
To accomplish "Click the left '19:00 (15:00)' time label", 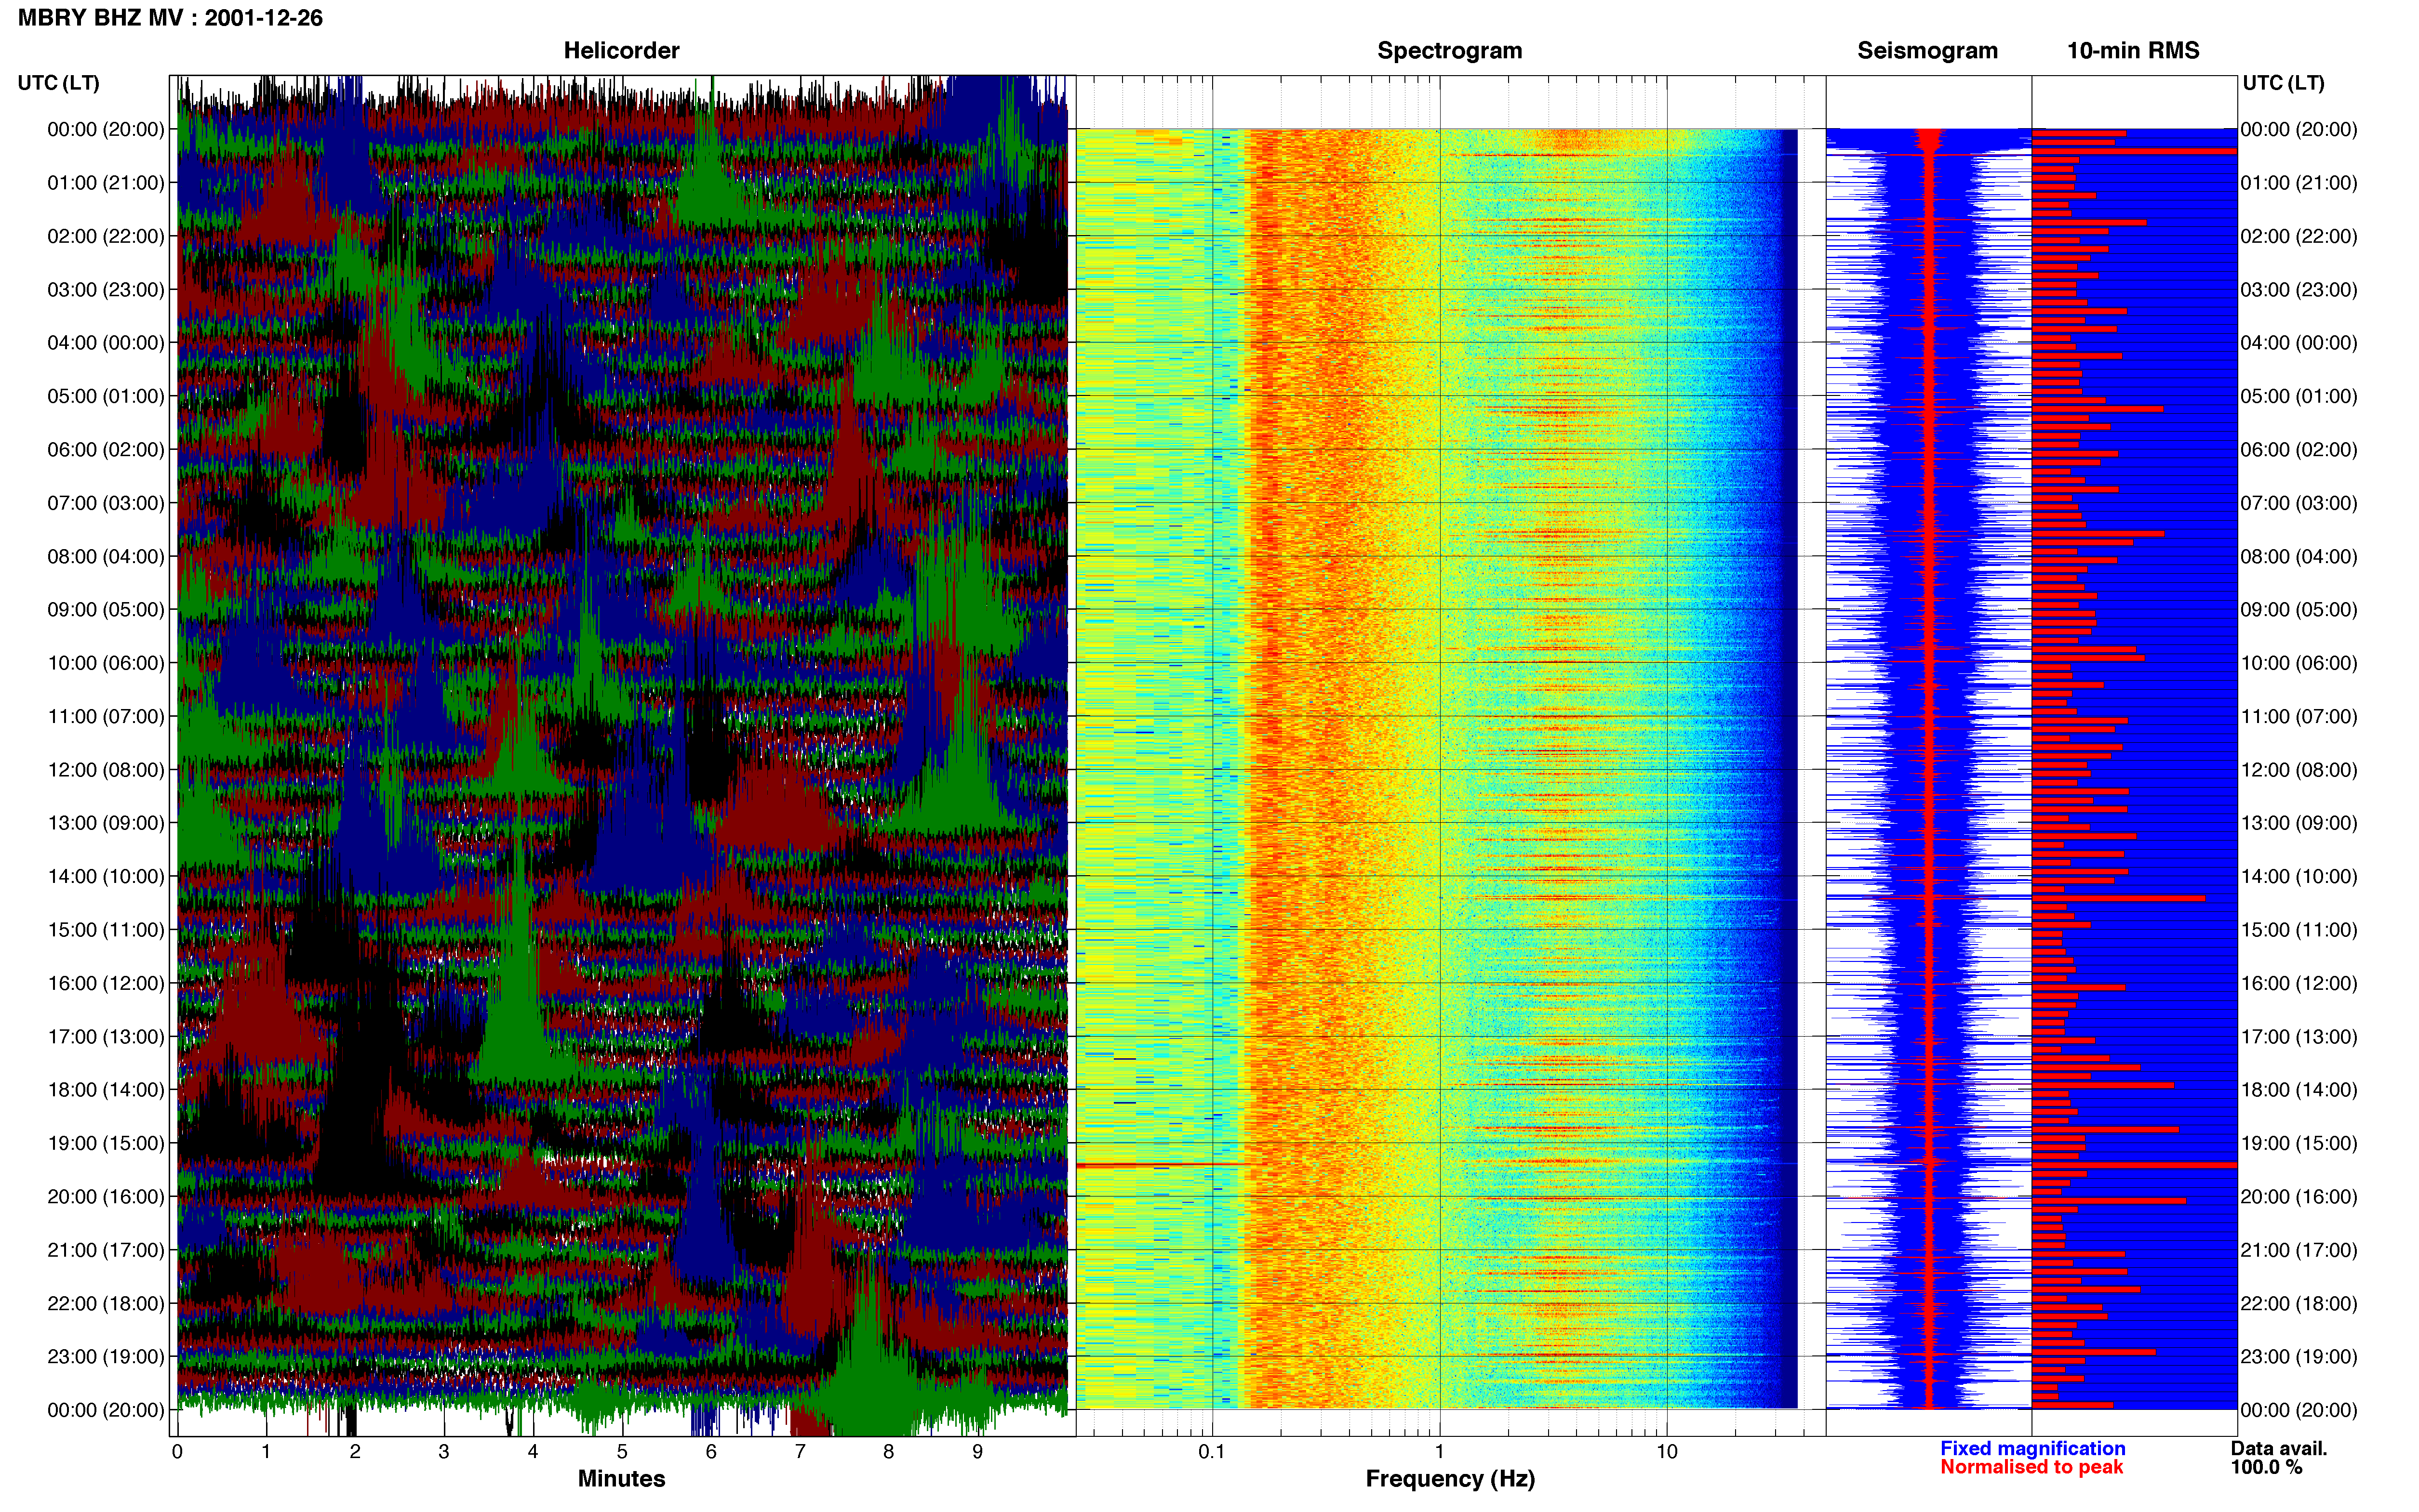I will [x=105, y=1143].
